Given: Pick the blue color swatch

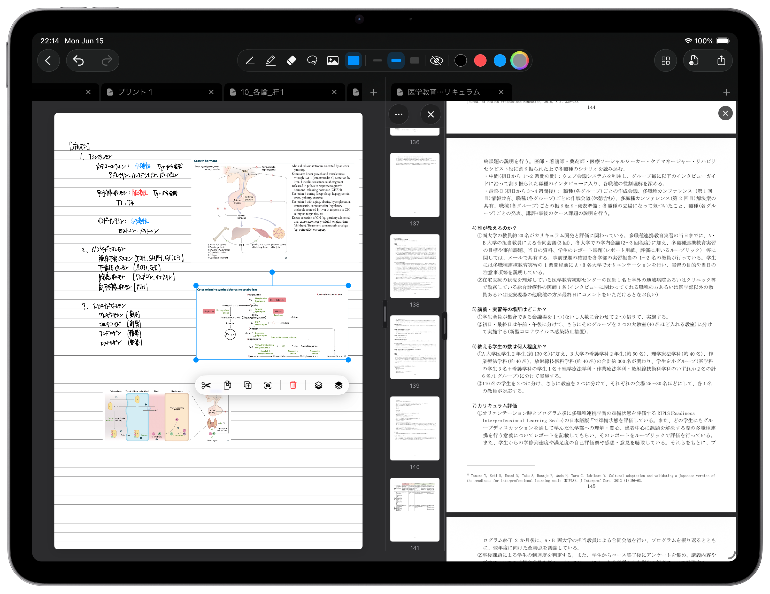Looking at the screenshot, I should click(x=500, y=61).
